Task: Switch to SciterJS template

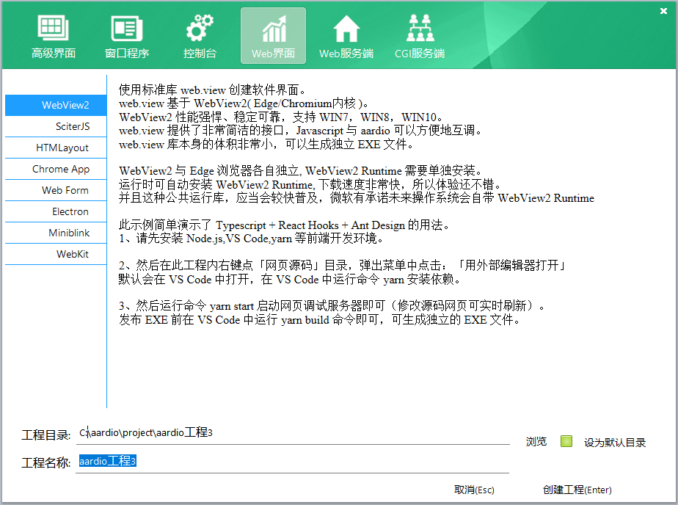Action: (56, 126)
